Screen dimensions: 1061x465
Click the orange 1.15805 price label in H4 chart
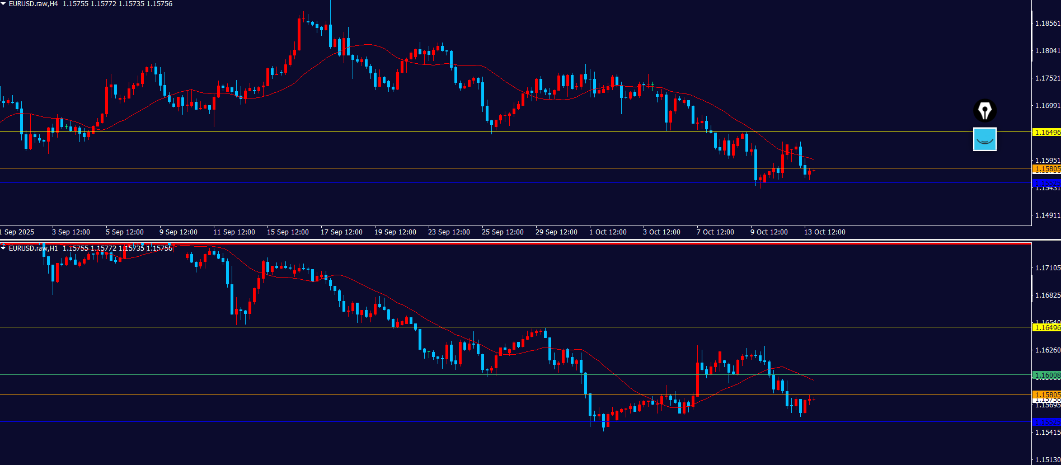(x=1046, y=169)
